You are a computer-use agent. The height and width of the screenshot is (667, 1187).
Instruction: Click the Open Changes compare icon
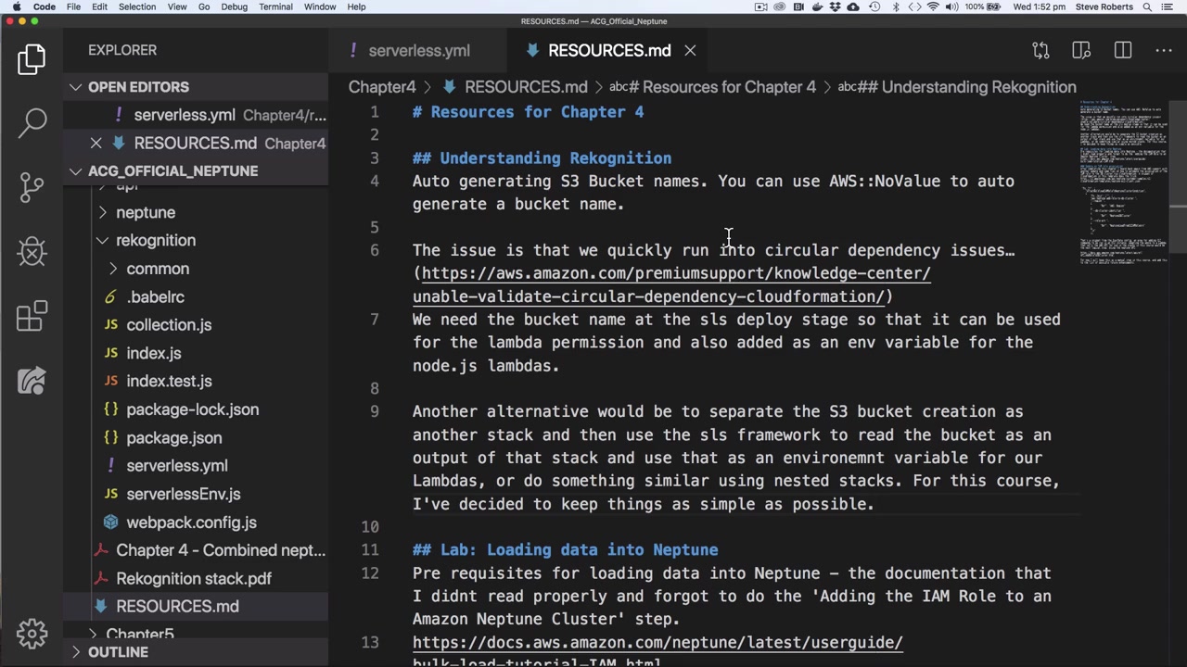tap(1040, 50)
